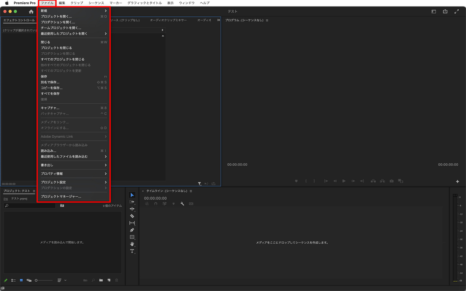The height and width of the screenshot is (291, 466).
Task: Expand the 書き出し submenu
Action: 74,165
